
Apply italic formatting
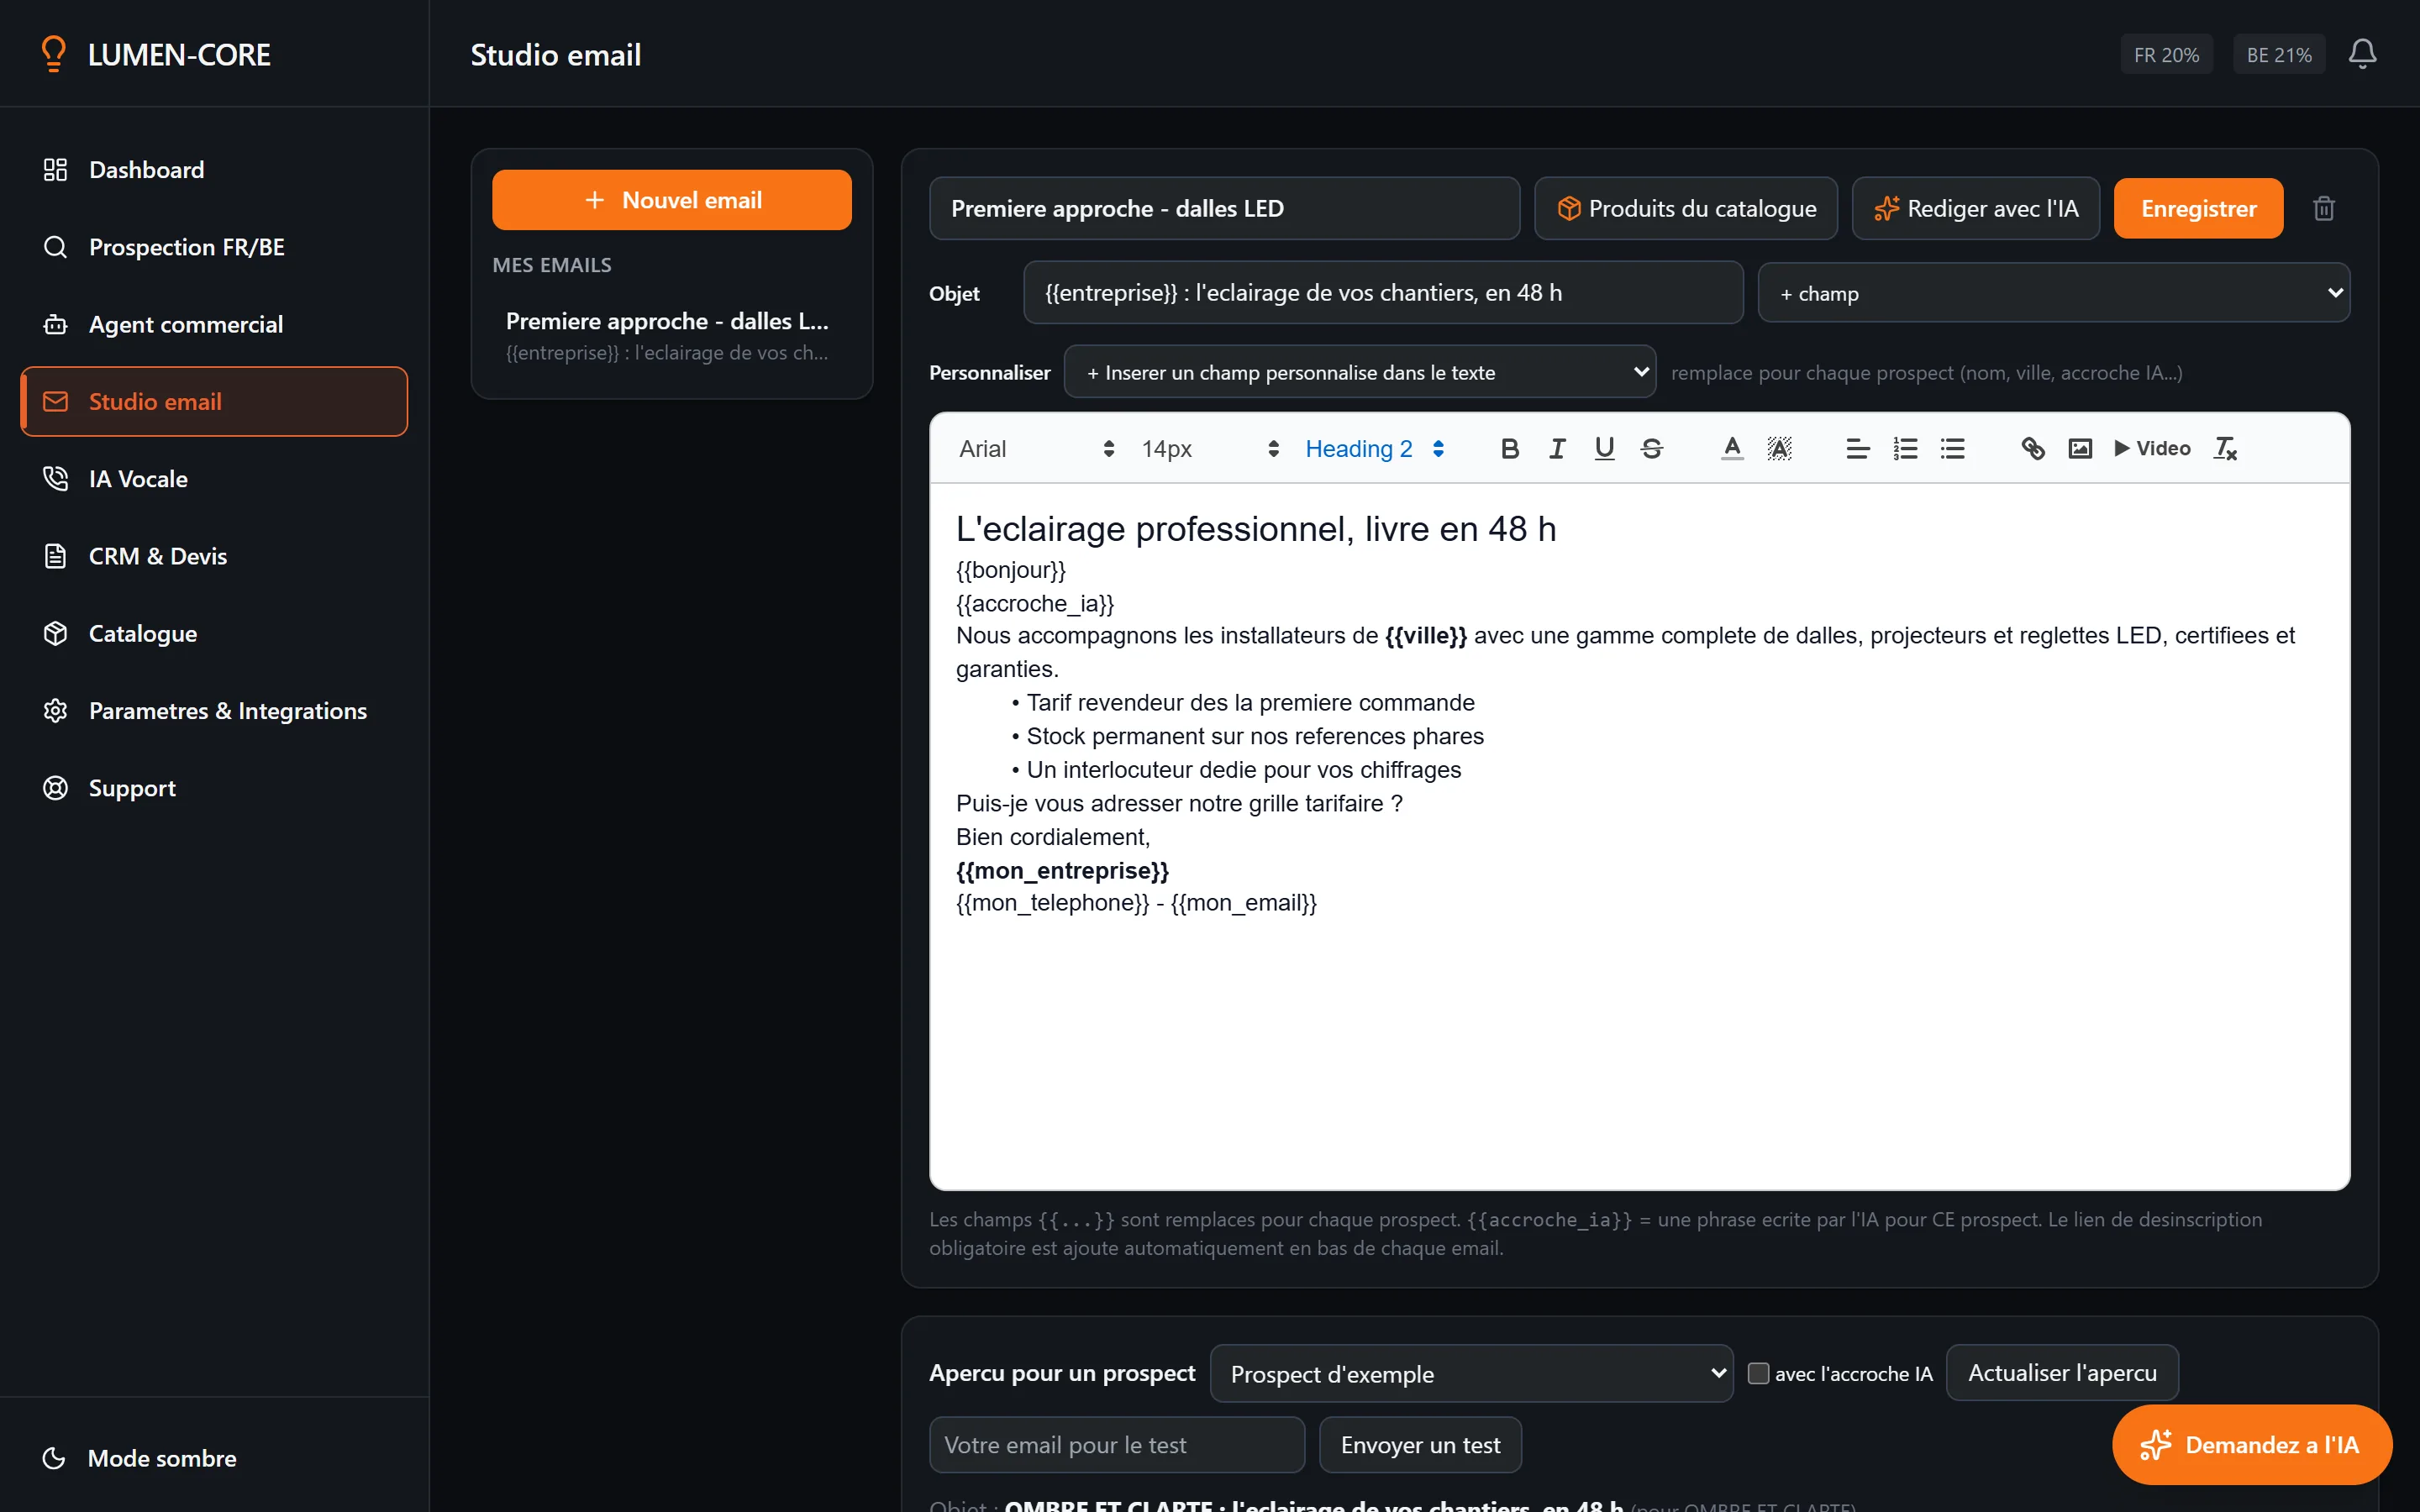click(1557, 449)
